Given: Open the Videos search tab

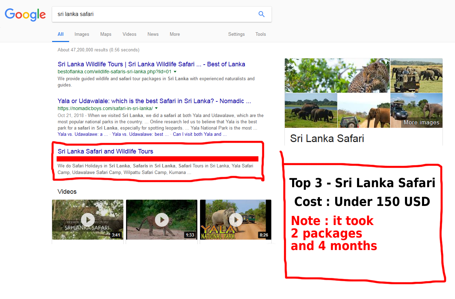Looking at the screenshot, I should pyautogui.click(x=129, y=34).
